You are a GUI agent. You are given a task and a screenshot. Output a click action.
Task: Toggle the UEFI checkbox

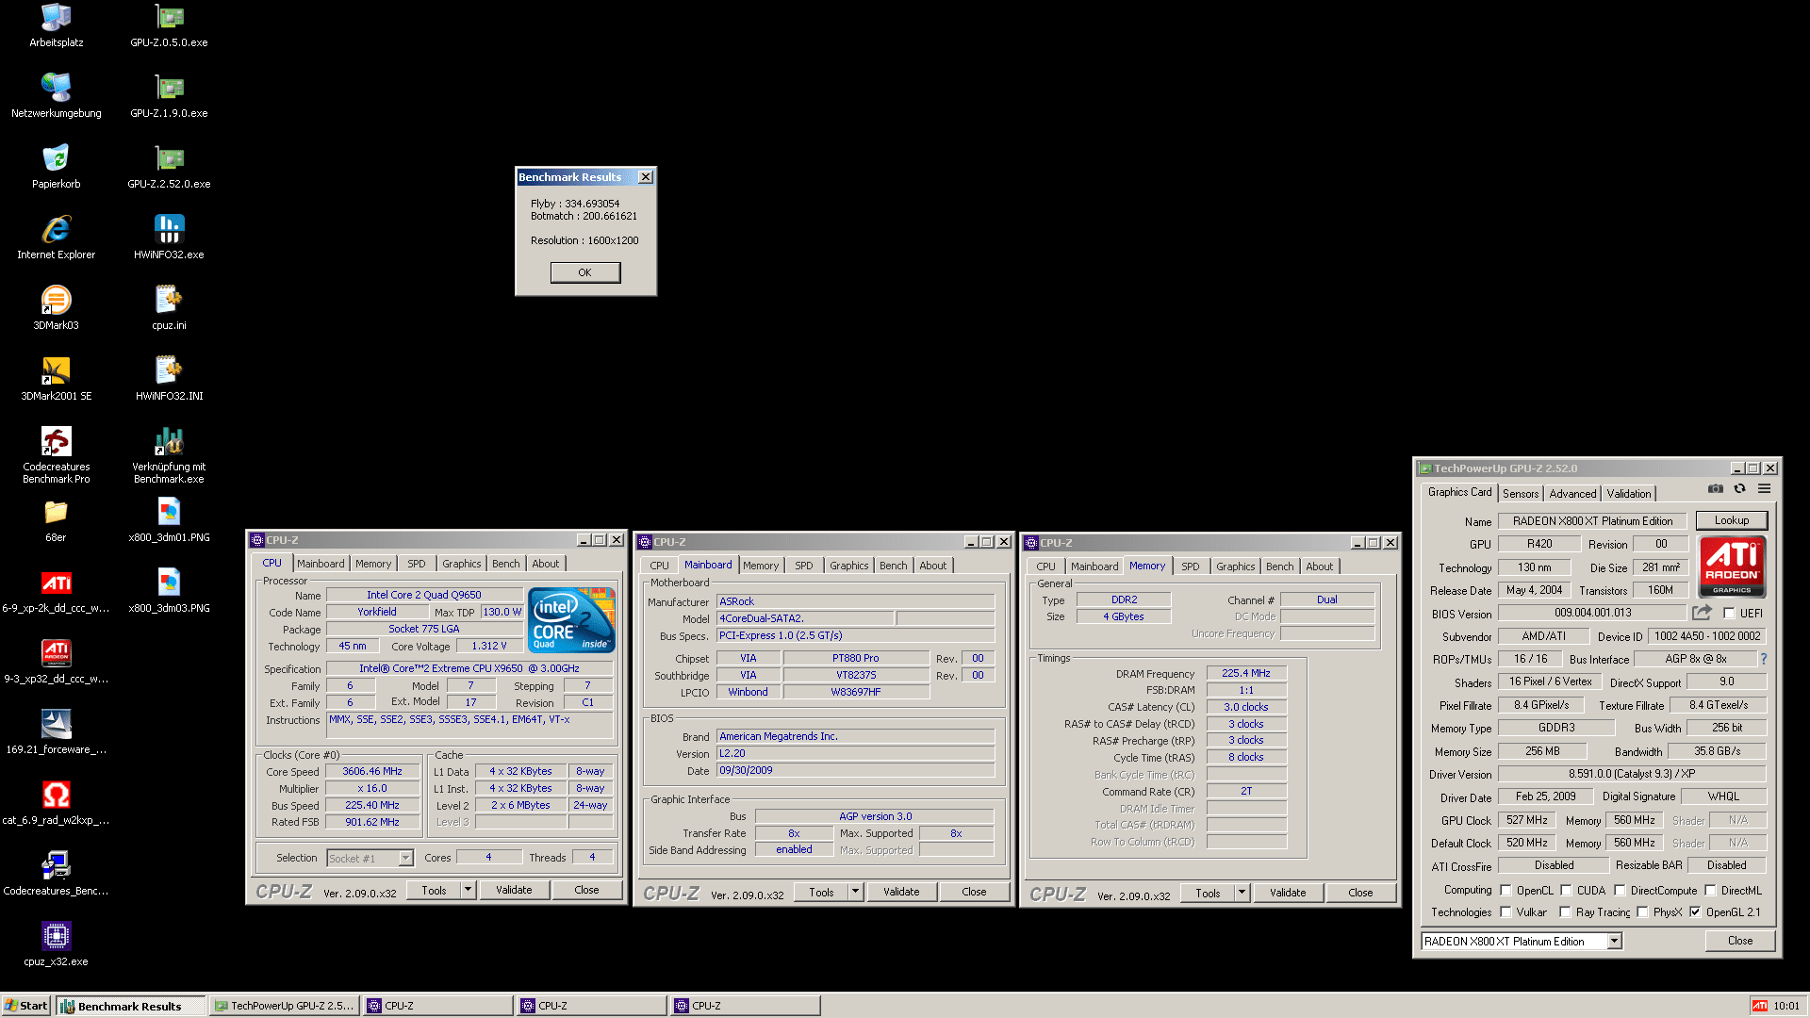(1729, 614)
